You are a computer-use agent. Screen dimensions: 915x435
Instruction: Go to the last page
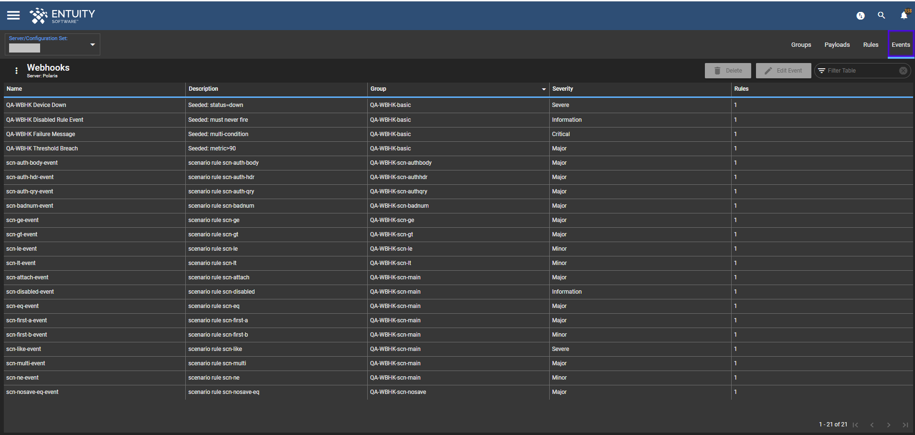pos(905,425)
